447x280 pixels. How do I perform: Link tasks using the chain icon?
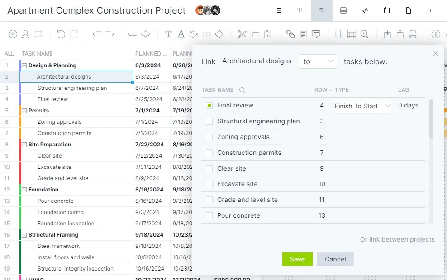click(x=133, y=34)
